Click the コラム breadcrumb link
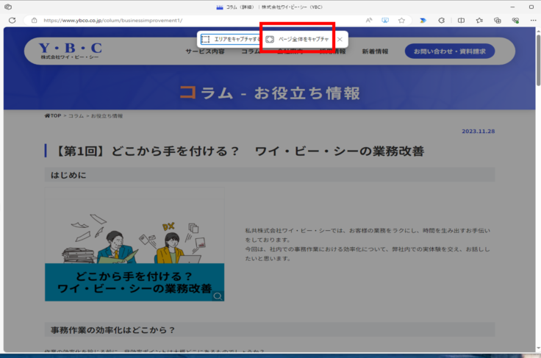Image resolution: width=541 pixels, height=358 pixels. pos(76,116)
